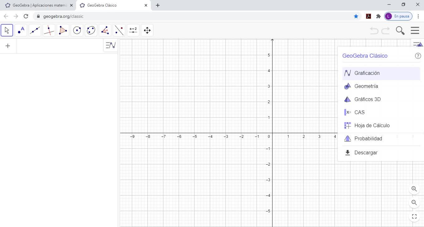Enter fullscreen mode for the graph
This screenshot has width=424, height=227.
tap(414, 216)
